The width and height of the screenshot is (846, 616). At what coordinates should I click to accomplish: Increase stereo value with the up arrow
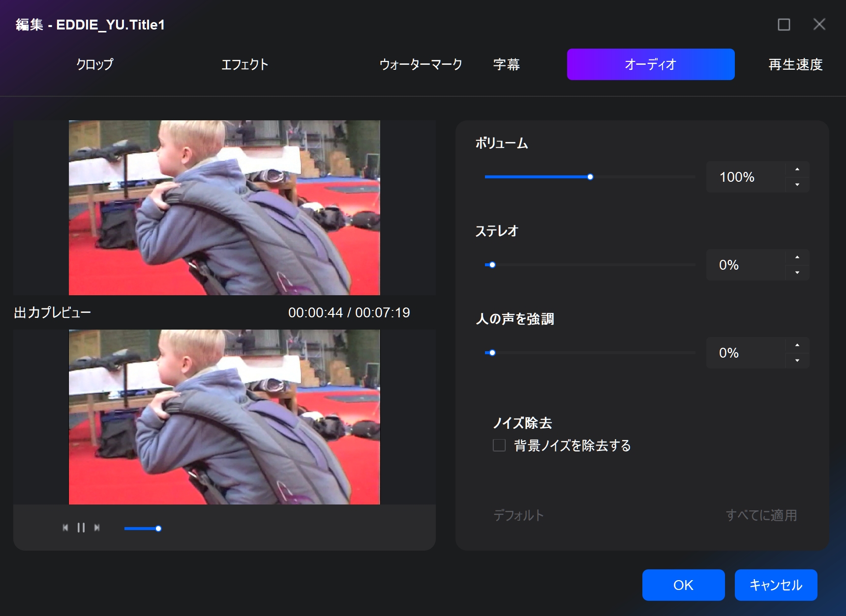point(797,257)
